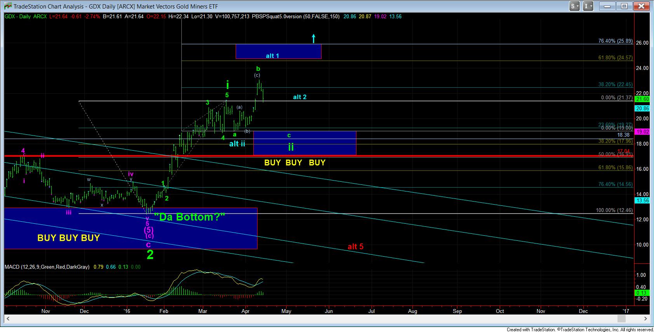This screenshot has width=654, height=332.
Task: Click the yellow 'BUY BUY BUY' in the large bottom-left box
Action: tap(68, 238)
